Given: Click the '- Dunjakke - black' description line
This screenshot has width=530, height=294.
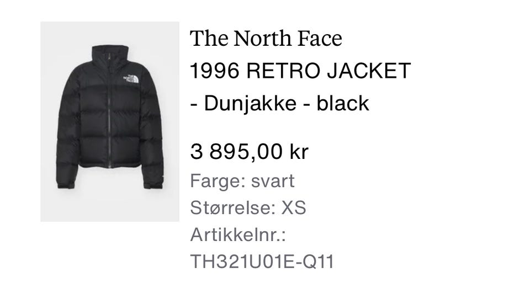Looking at the screenshot, I should [x=279, y=103].
